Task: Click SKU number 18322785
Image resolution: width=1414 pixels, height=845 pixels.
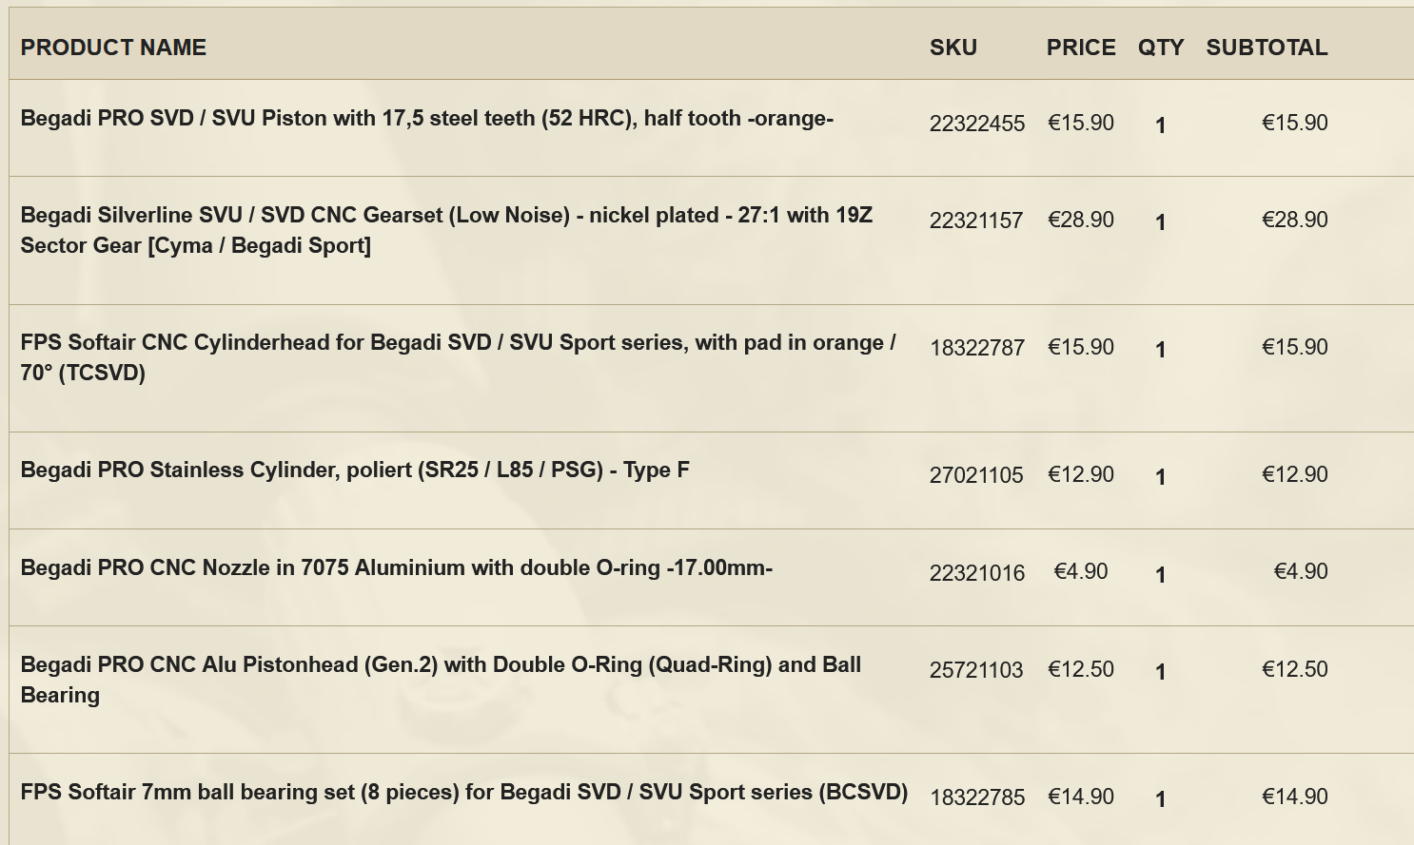Action: 977,797
